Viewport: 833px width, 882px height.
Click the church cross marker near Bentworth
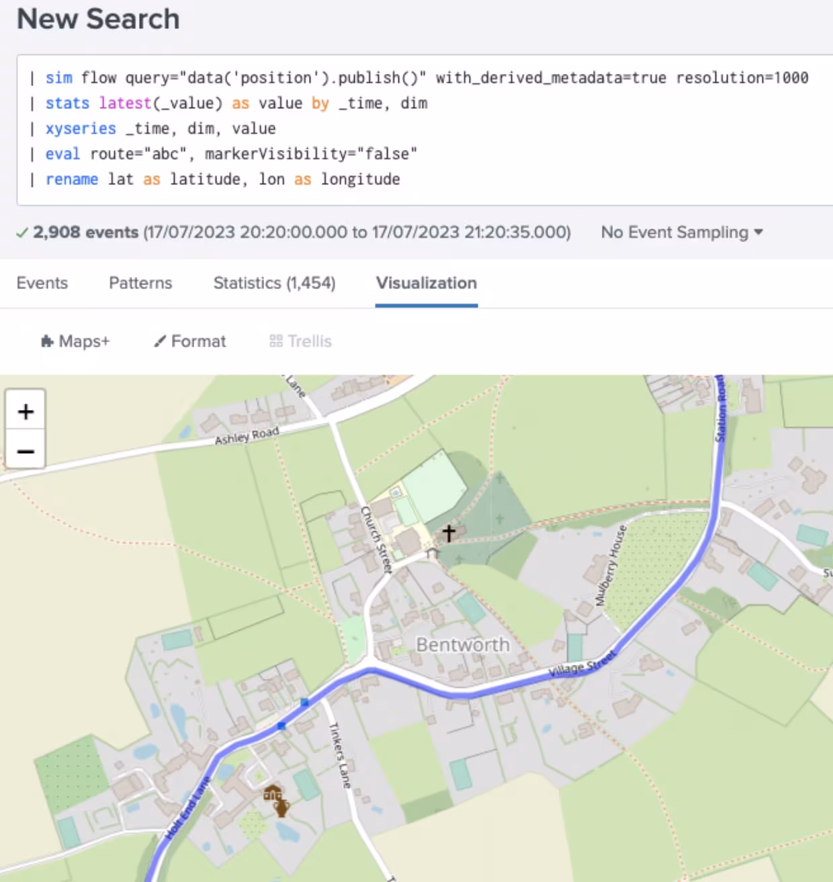(448, 532)
